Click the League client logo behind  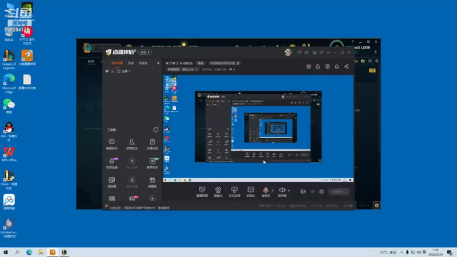coord(88,47)
